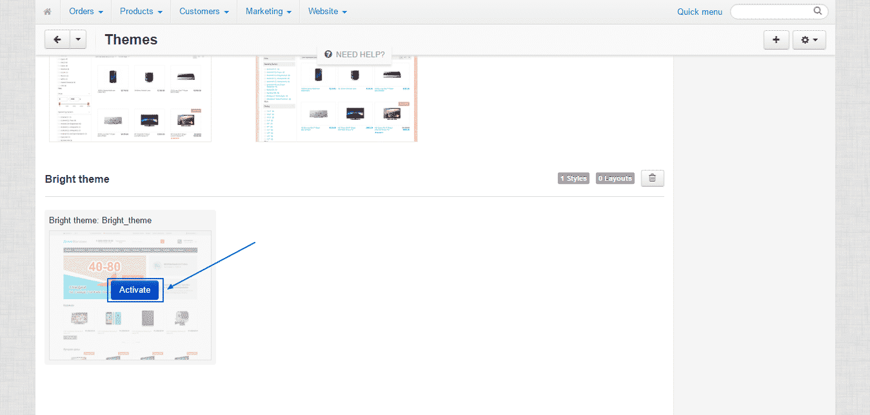Open the Quick menu

(x=699, y=11)
